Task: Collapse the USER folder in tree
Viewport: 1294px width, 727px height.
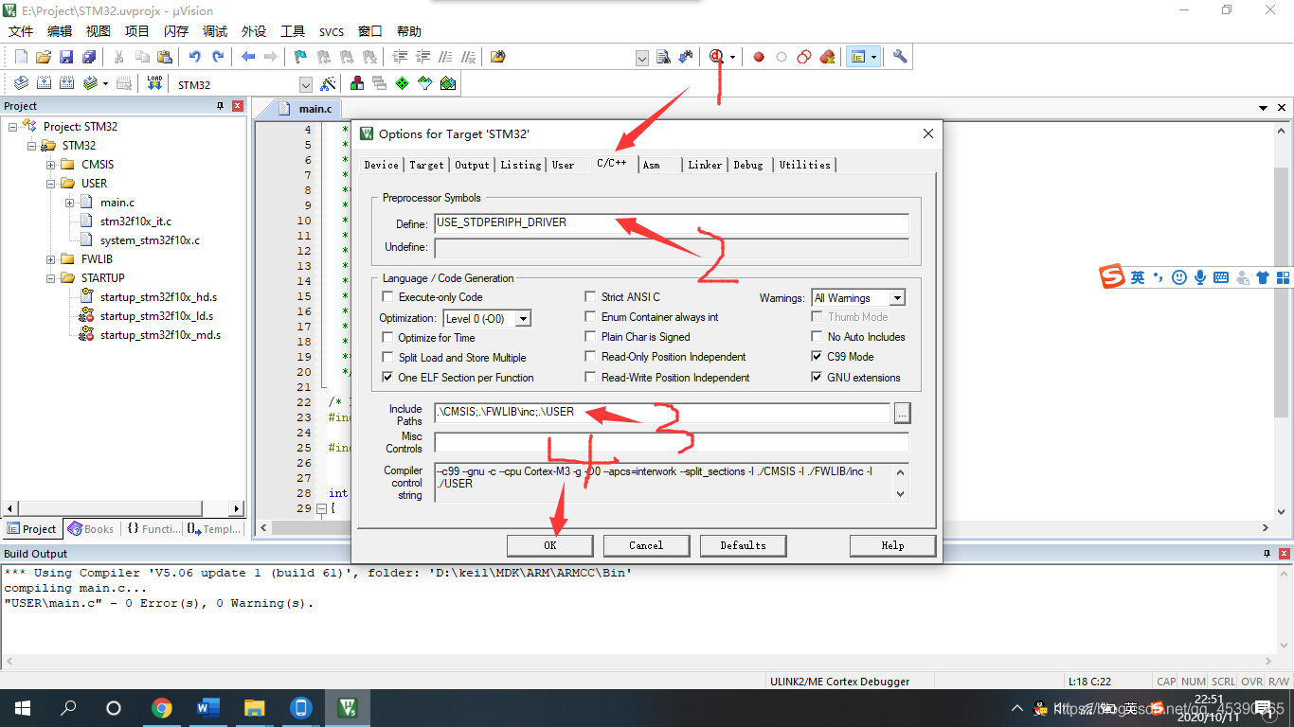Action: tap(51, 184)
